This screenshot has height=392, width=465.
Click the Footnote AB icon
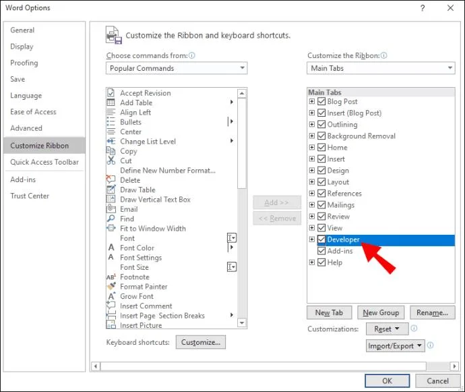(111, 277)
